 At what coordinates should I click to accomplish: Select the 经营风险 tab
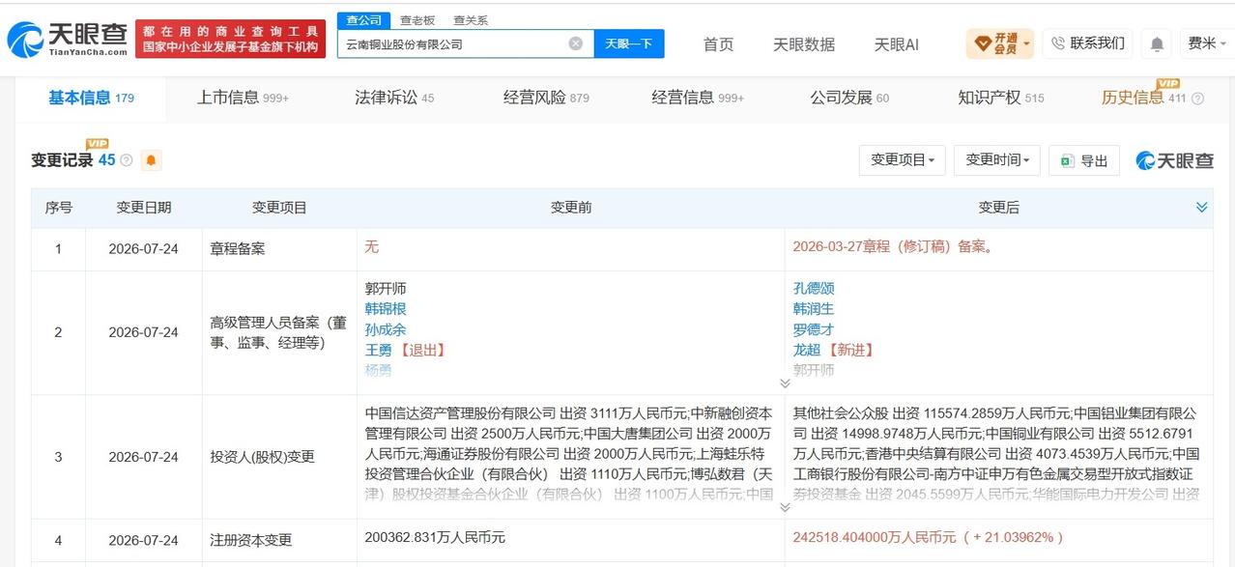tap(546, 98)
